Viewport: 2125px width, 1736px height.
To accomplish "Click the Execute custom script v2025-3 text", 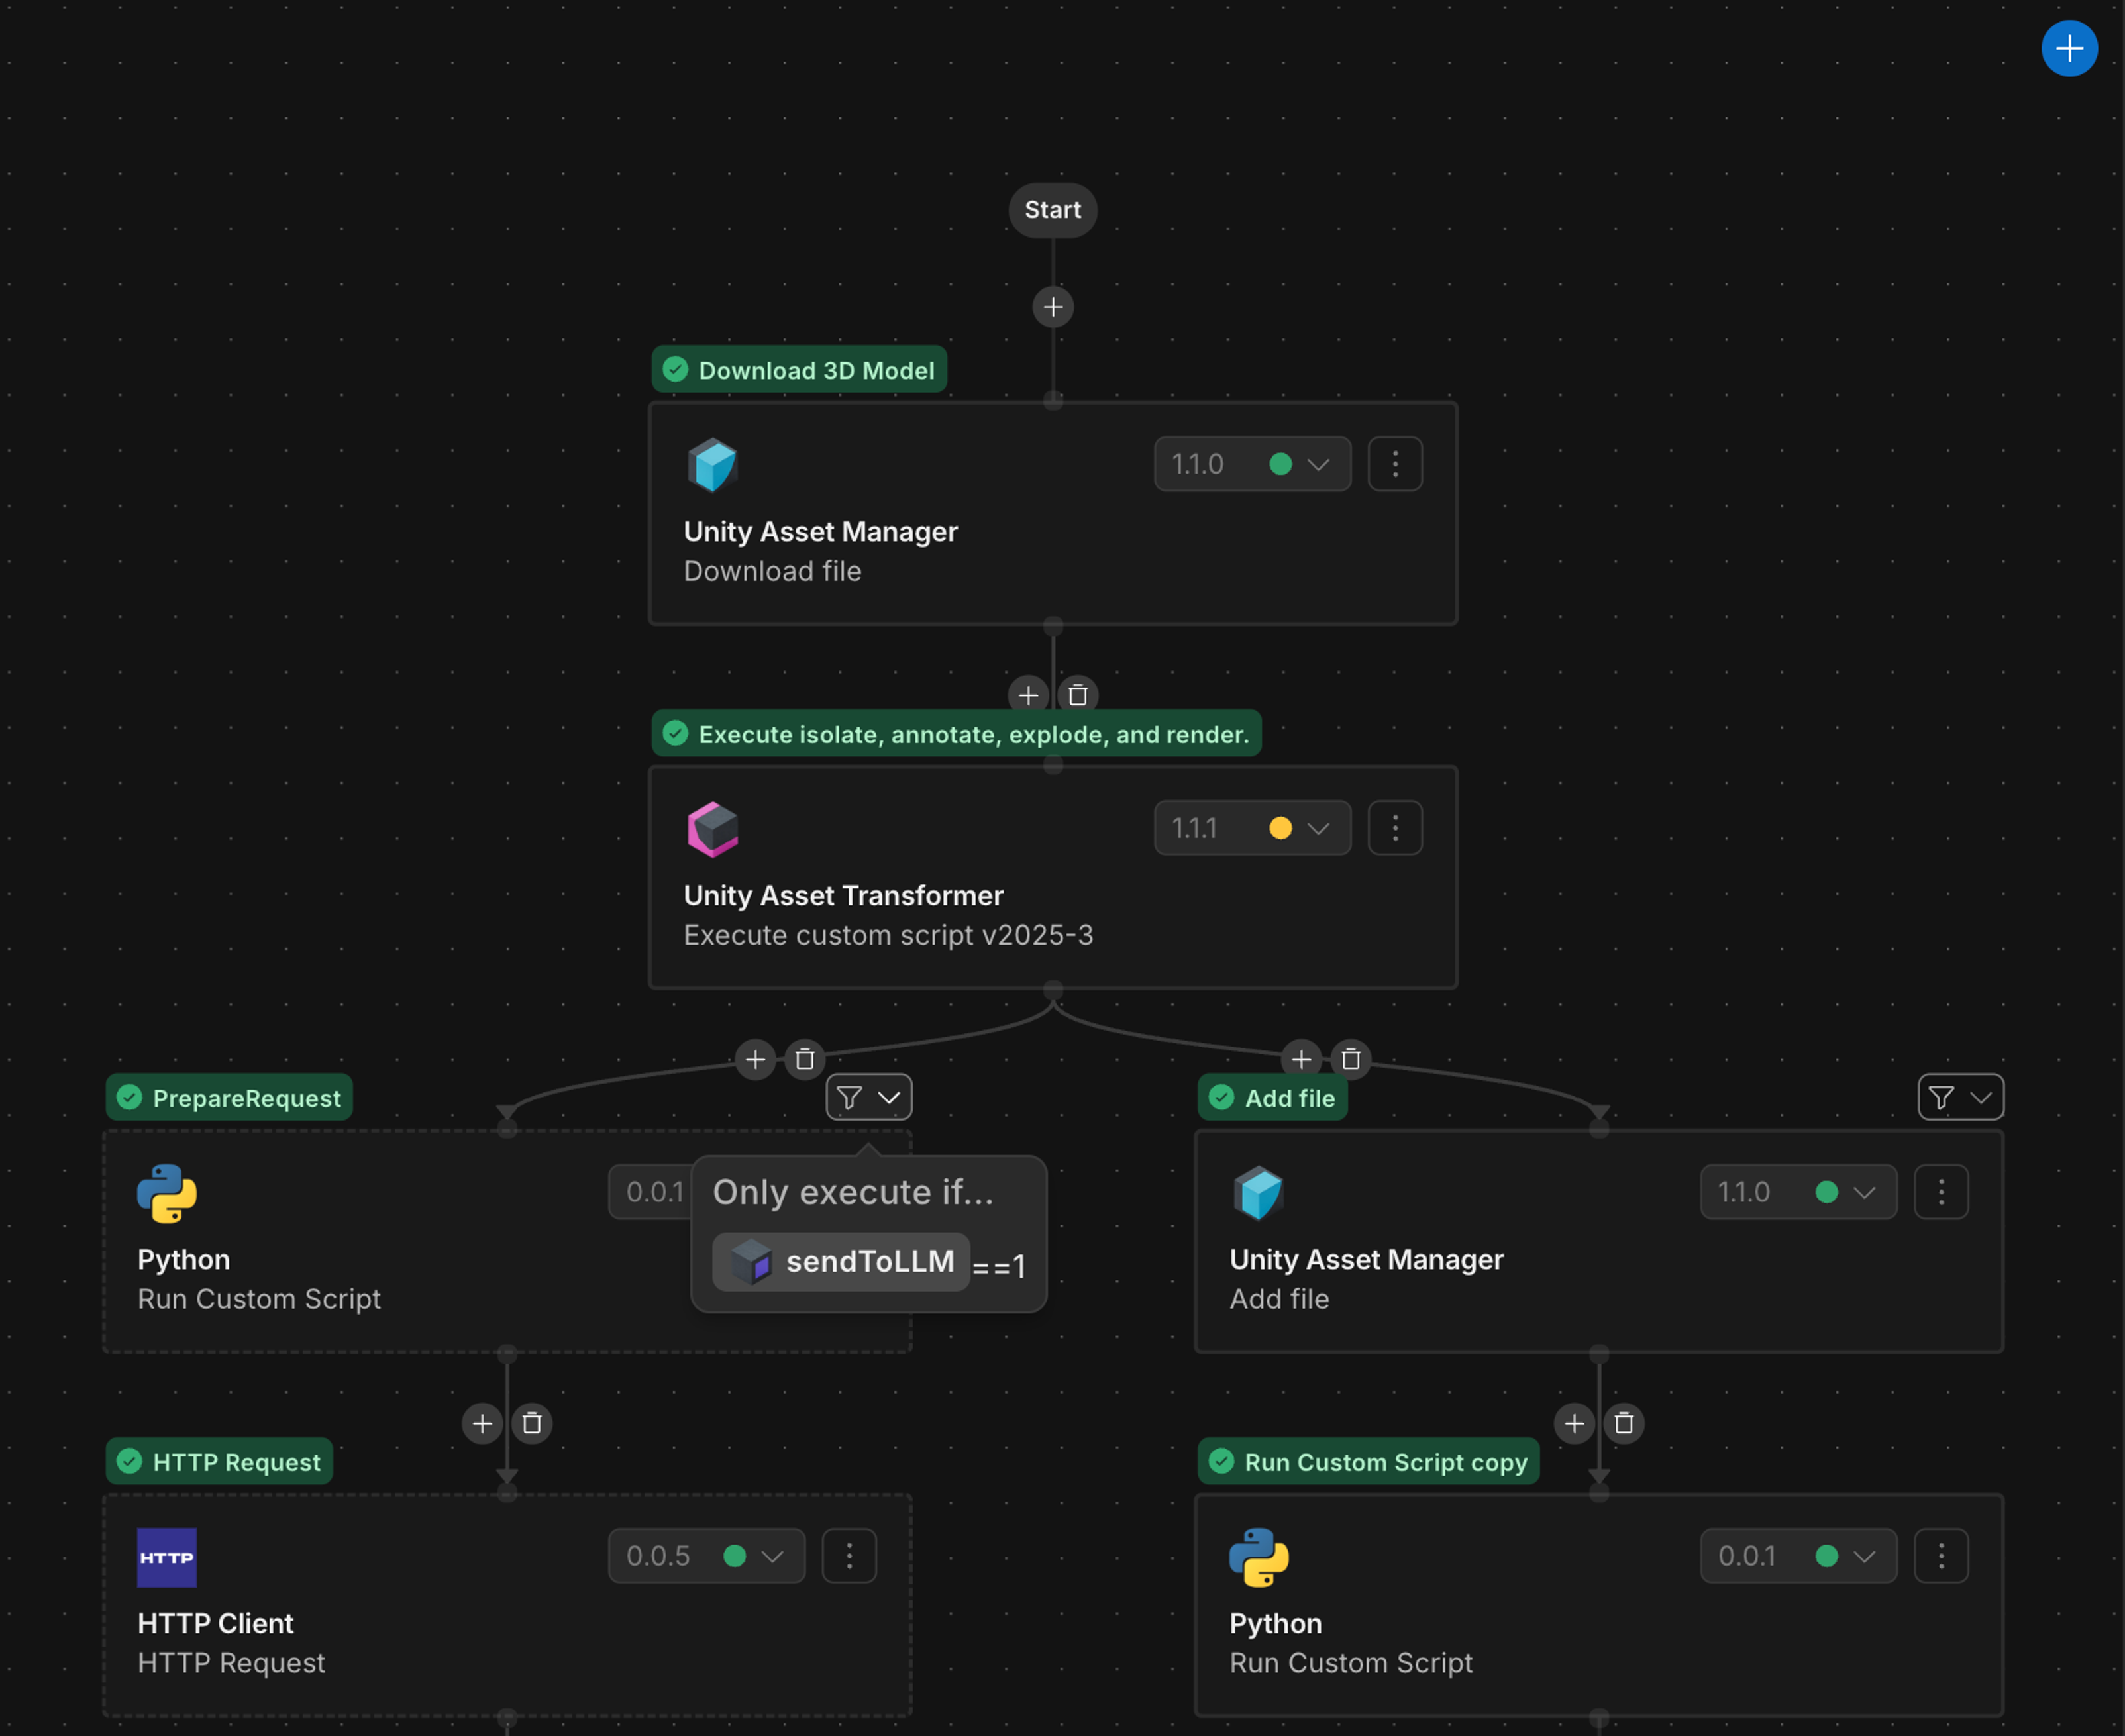I will point(888,935).
